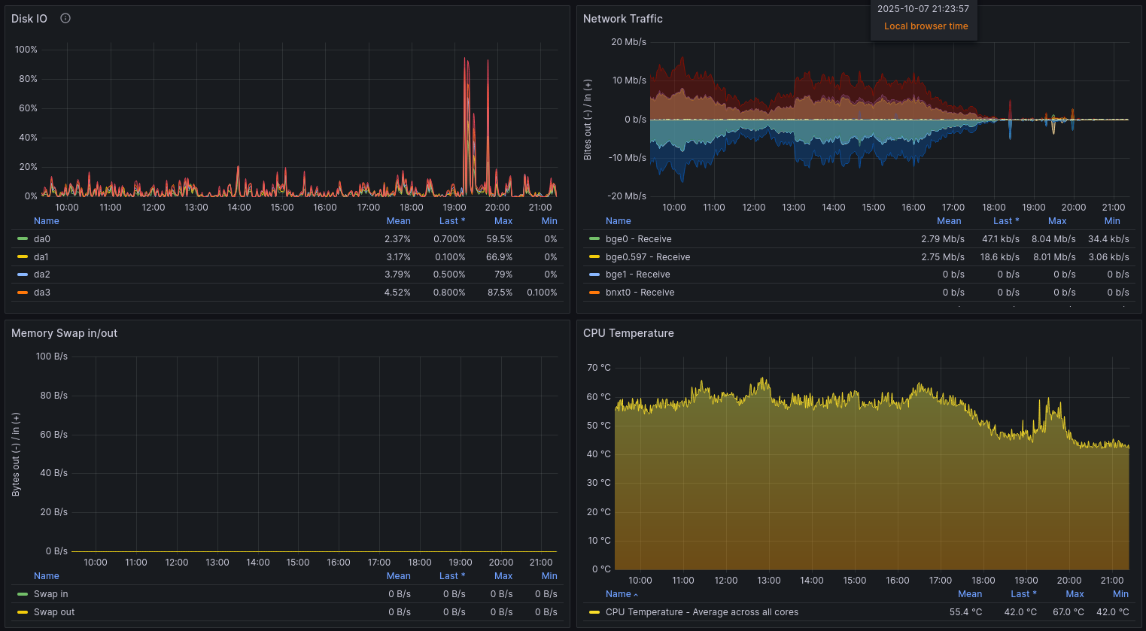
Task: Click the green line marker beside da0
Action: 20,238
